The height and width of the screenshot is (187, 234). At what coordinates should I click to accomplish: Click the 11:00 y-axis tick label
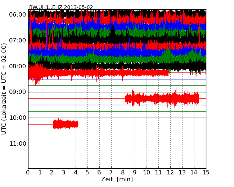pos(17,144)
